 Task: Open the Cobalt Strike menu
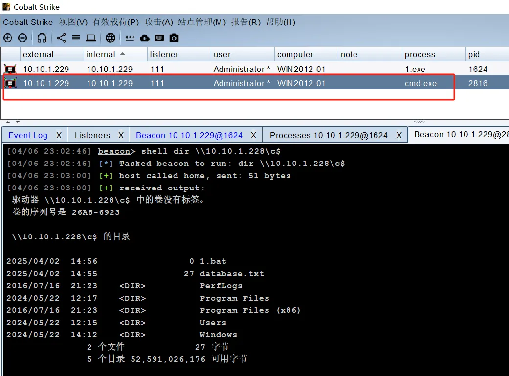pyautogui.click(x=28, y=22)
